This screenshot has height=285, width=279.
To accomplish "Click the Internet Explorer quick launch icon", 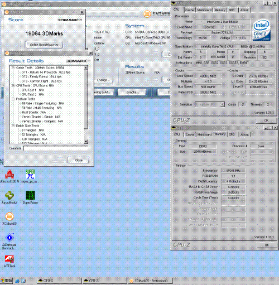I will pyautogui.click(x=17, y=281).
